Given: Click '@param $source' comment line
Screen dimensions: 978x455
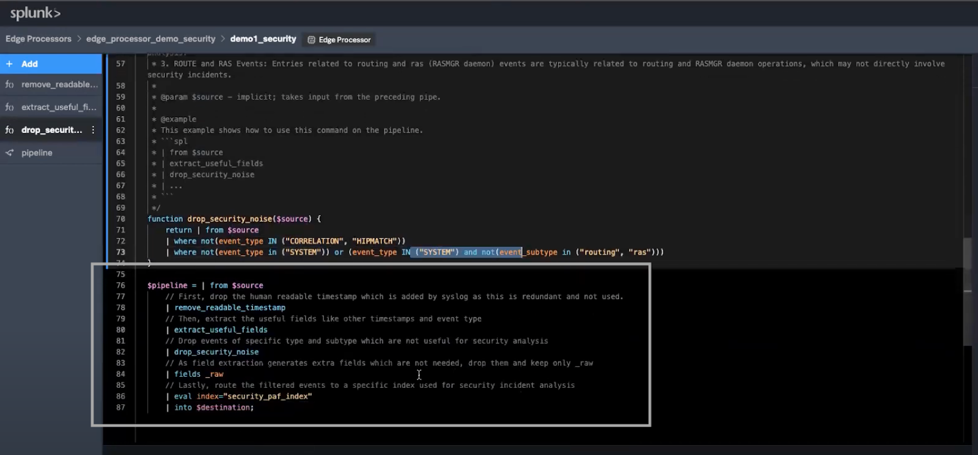Looking at the screenshot, I should coord(296,96).
